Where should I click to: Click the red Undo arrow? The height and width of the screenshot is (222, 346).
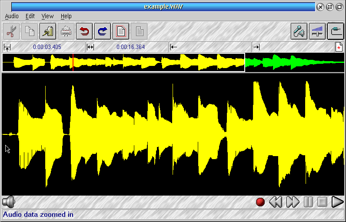[84, 31]
